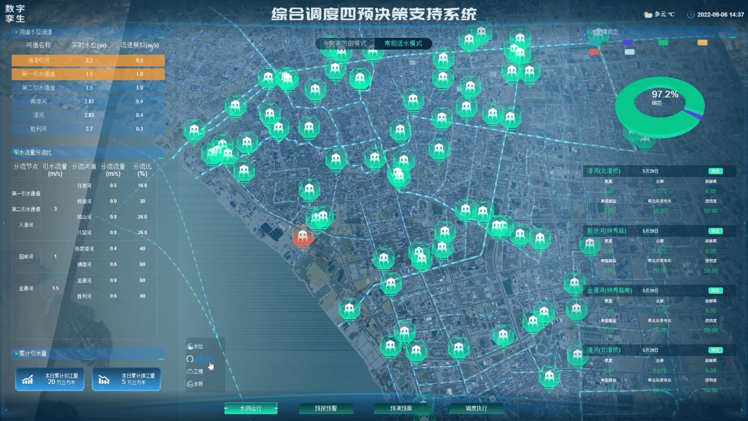748x421 pixels.
Task: Click the red alert station marker on map
Action: (303, 236)
